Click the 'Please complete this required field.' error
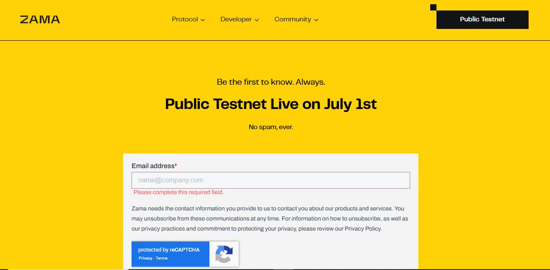This screenshot has width=550, height=270. coord(179,193)
